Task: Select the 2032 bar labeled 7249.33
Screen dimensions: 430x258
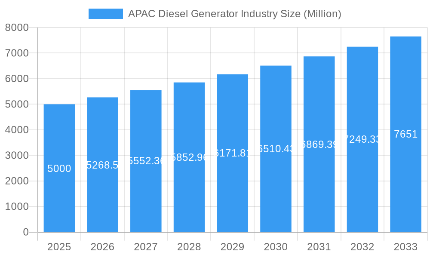Action: point(362,138)
